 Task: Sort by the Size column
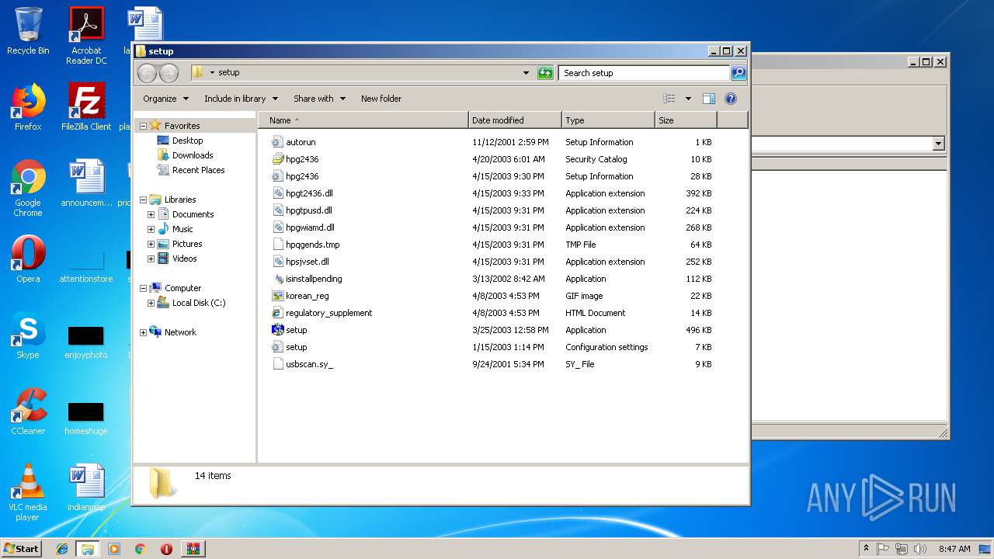(686, 120)
